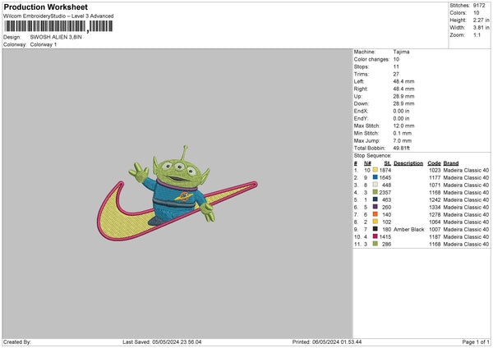Select the Colorway 1 value
This screenshot has height=348, width=493.
tap(44, 44)
